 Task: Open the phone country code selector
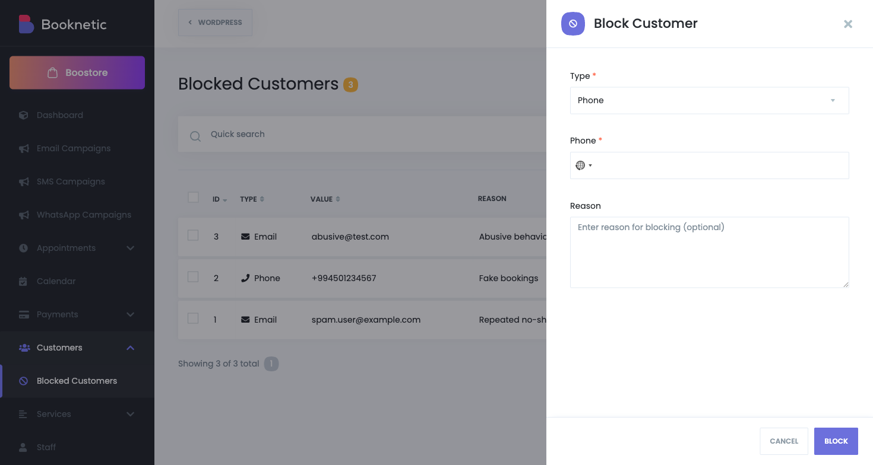tap(584, 165)
